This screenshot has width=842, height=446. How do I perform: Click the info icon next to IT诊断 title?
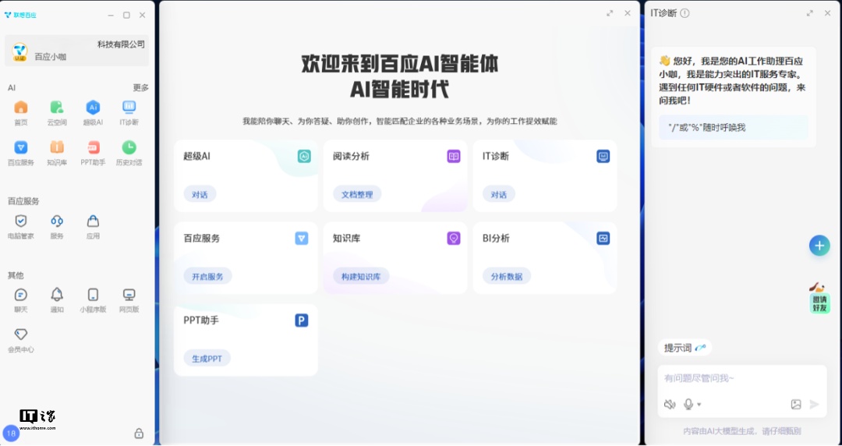[685, 13]
